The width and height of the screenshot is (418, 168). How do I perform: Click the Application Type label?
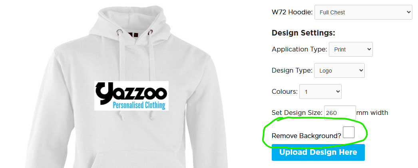299,49
